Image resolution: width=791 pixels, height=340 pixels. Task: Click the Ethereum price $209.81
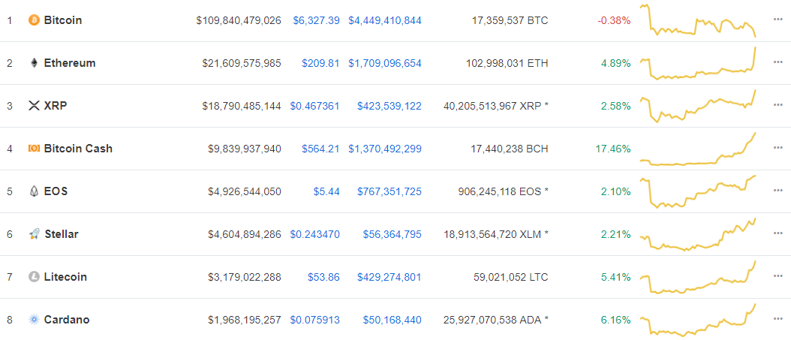coord(320,63)
